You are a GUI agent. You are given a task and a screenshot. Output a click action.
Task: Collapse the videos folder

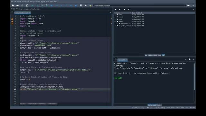pyautogui.click(x=115, y=21)
